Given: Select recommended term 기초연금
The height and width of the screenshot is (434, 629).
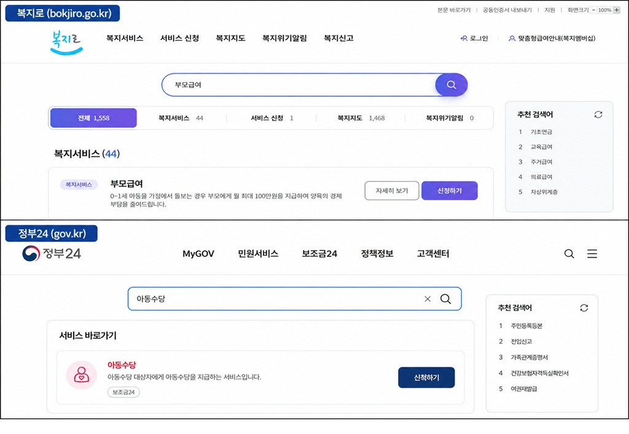Looking at the screenshot, I should [x=541, y=132].
